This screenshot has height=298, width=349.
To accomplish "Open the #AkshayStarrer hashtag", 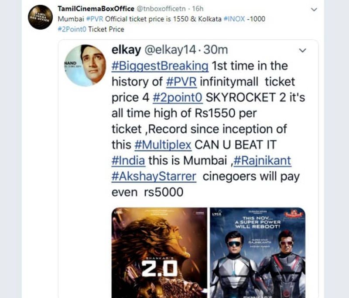I will pos(154,177).
